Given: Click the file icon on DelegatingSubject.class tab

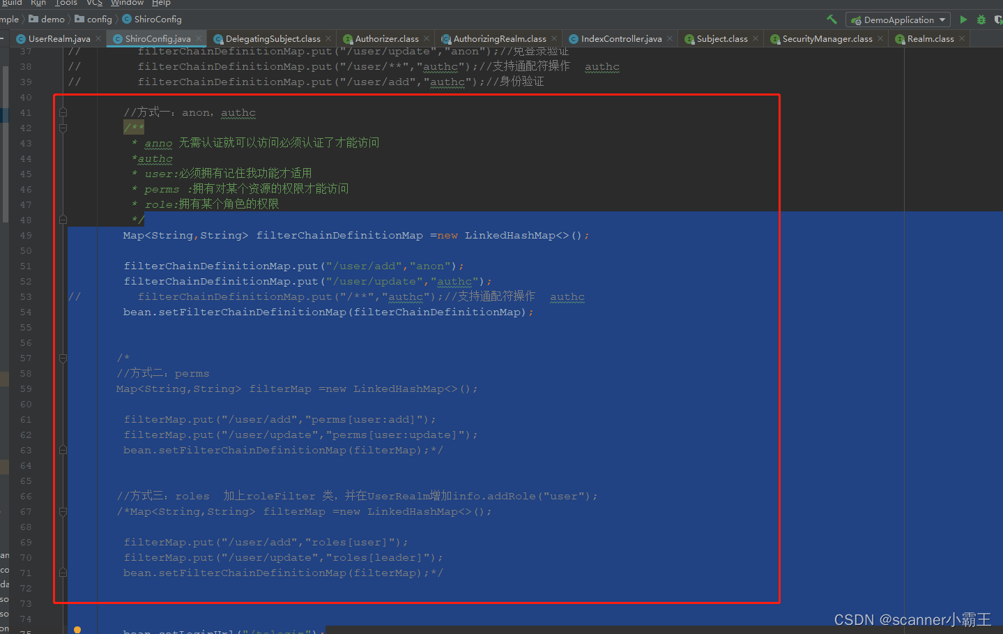Looking at the screenshot, I should [x=218, y=39].
